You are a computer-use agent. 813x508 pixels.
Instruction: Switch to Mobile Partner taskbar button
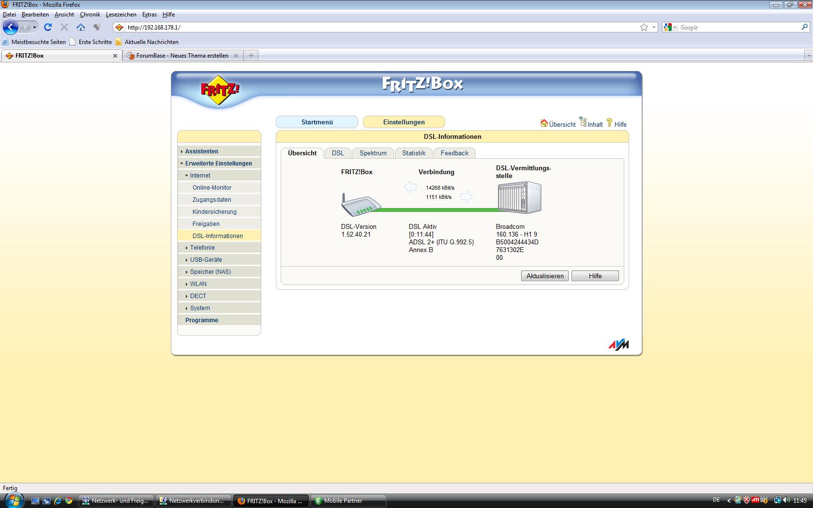pos(348,501)
